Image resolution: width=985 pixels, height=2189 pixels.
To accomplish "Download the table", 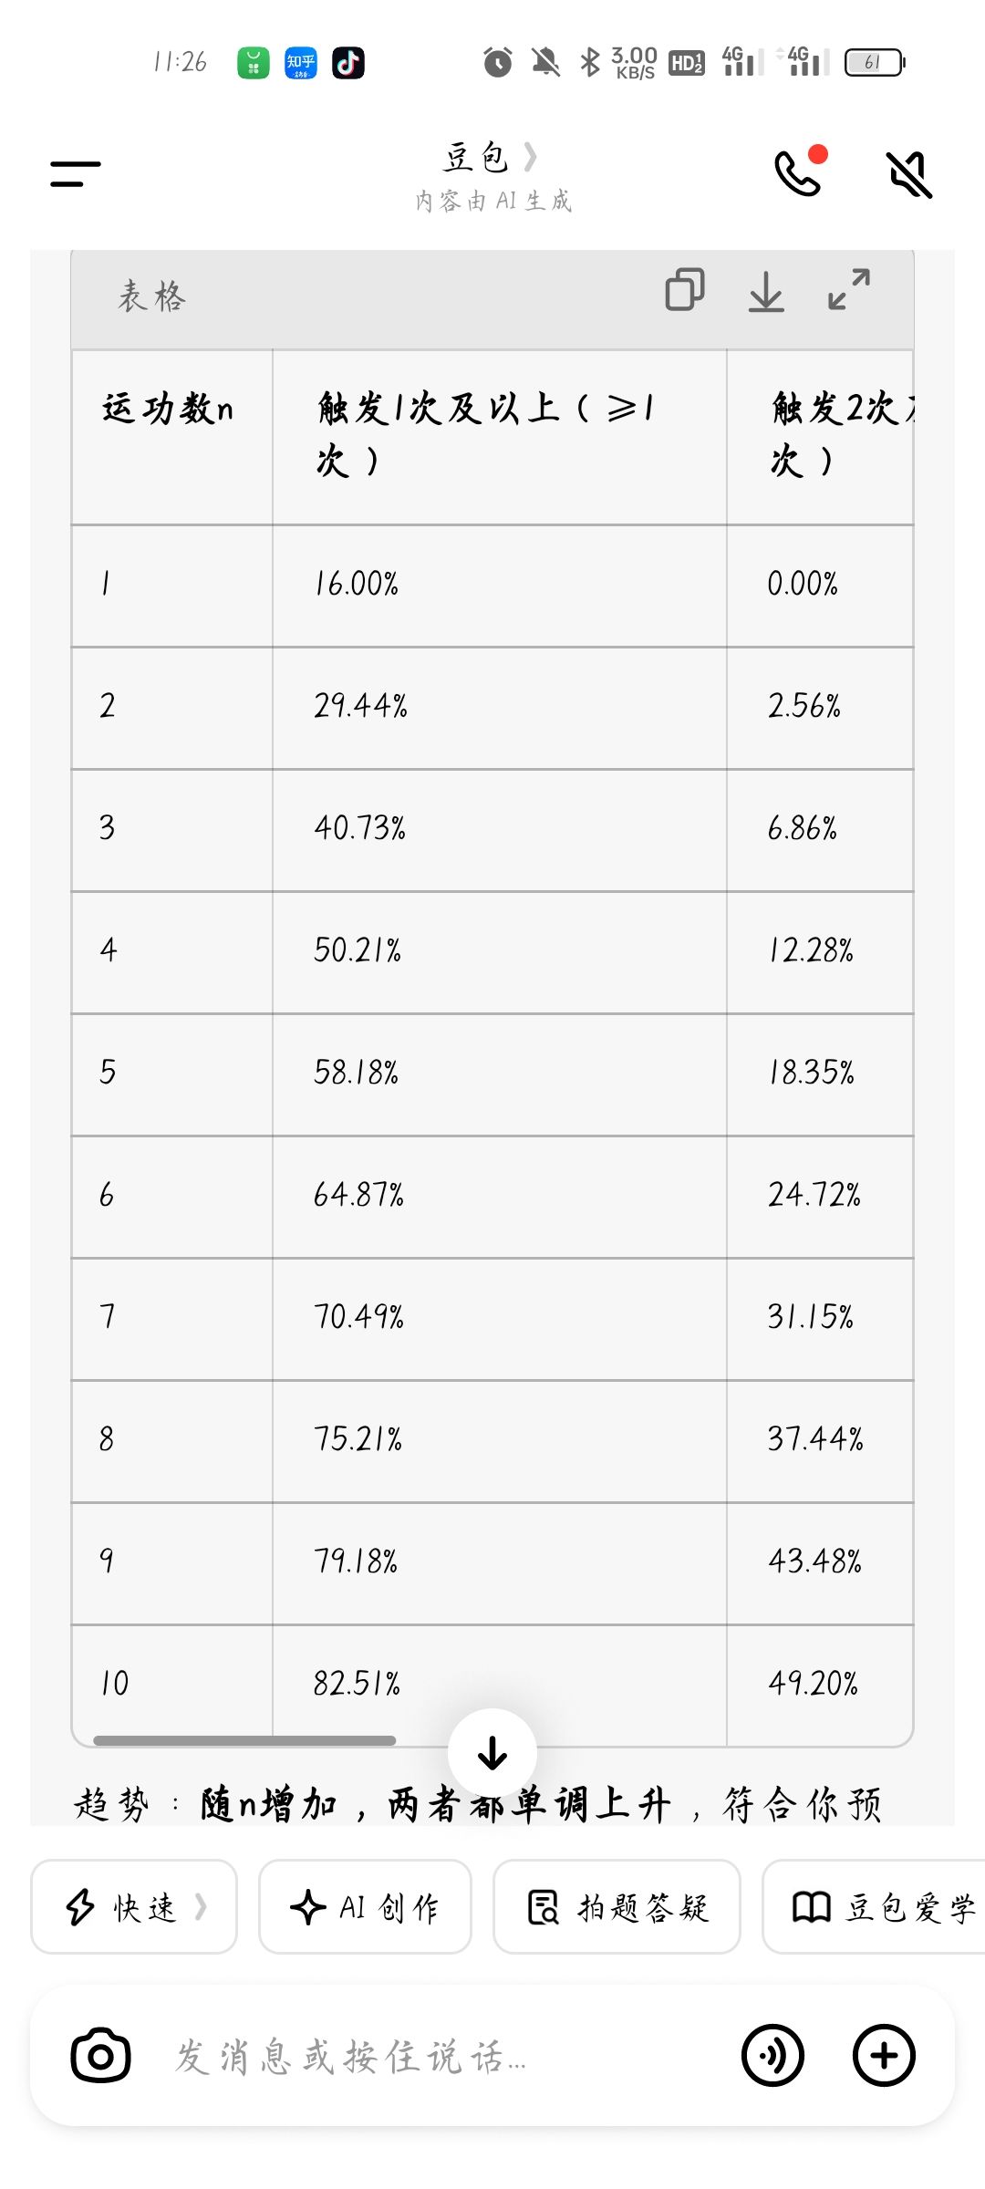I will (766, 291).
